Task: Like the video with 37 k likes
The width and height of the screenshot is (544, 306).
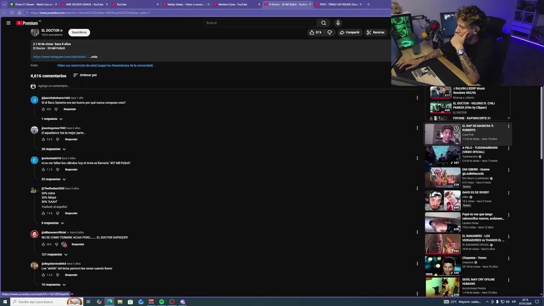Action: pos(315,32)
